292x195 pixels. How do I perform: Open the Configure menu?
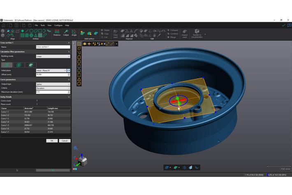point(58,25)
